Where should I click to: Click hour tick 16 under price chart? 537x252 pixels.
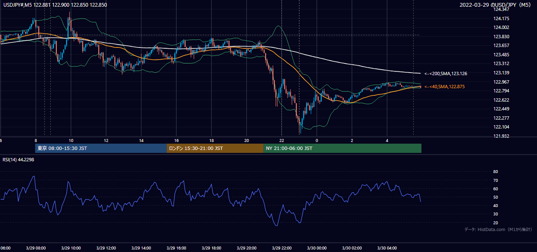click(176, 140)
